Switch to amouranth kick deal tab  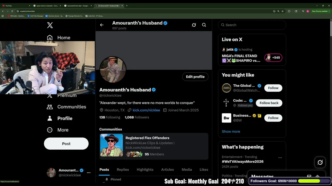pos(78,6)
